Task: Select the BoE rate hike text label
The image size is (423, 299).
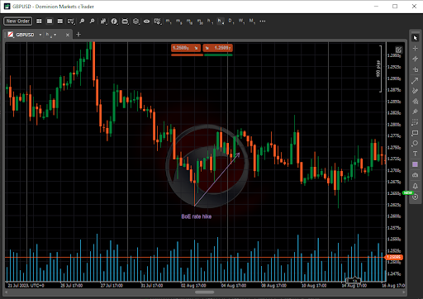Action: [197, 216]
